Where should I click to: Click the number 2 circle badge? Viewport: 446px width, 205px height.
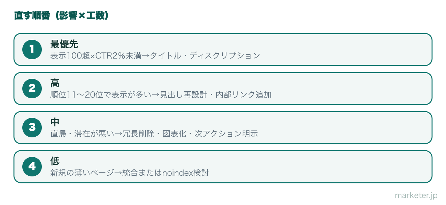(32, 89)
